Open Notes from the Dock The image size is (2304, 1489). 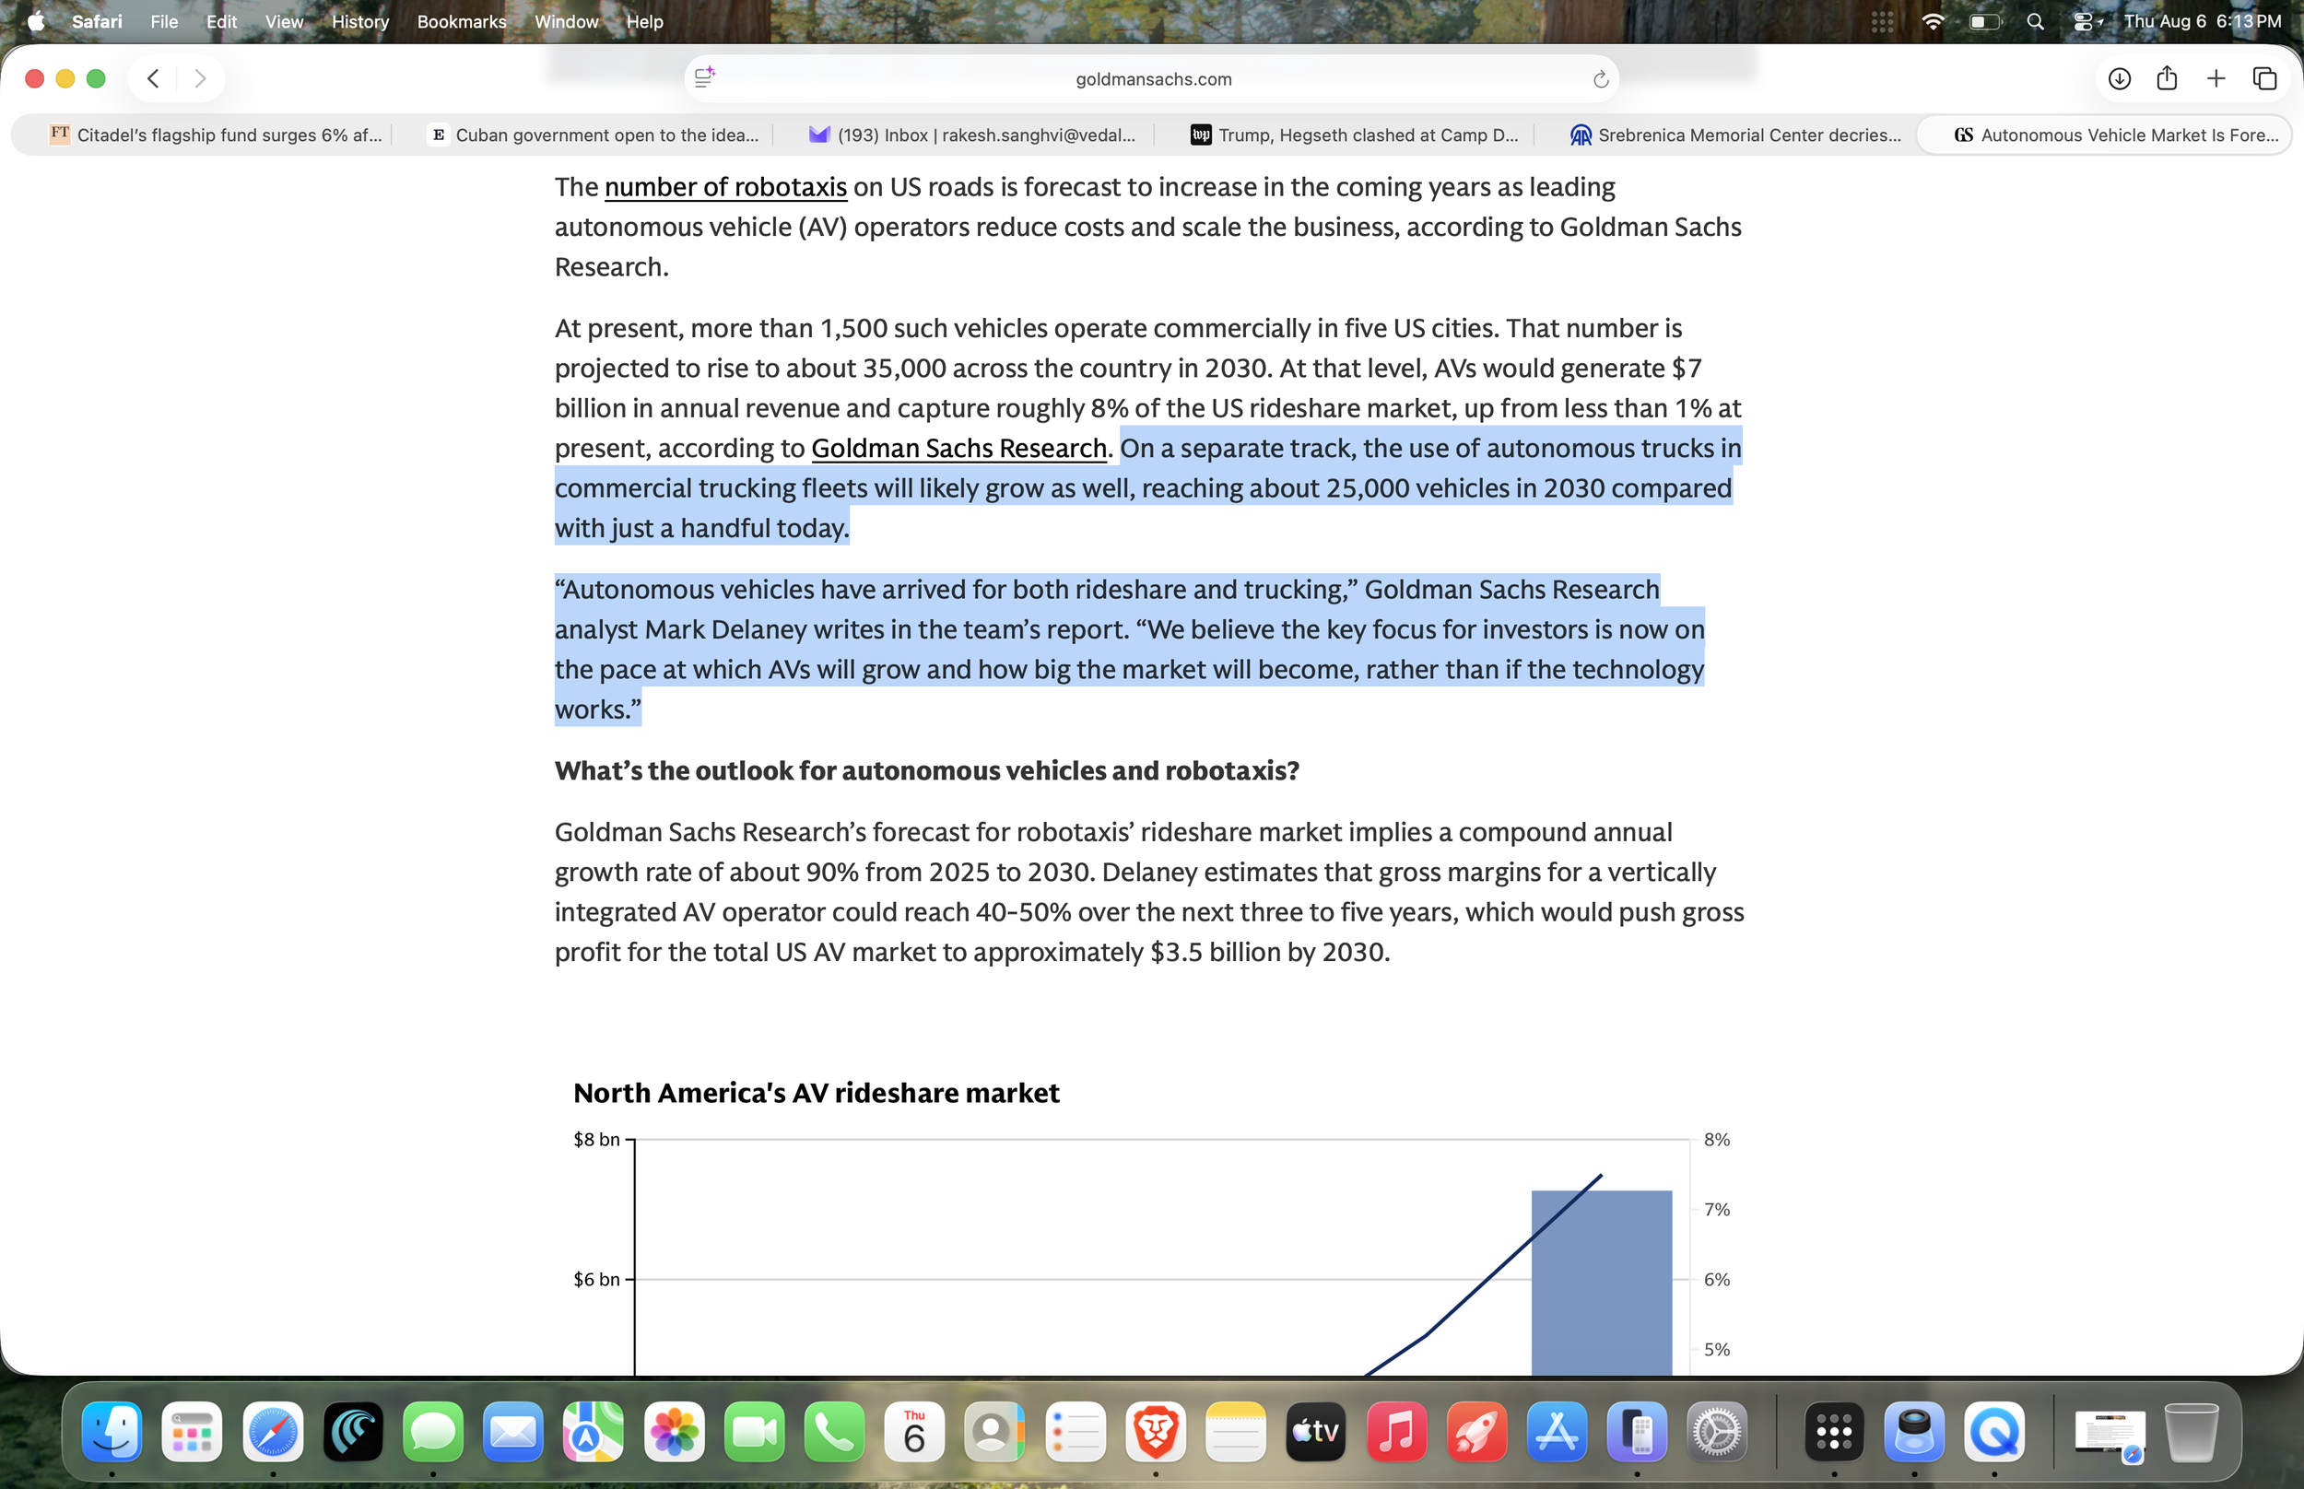(x=1235, y=1431)
